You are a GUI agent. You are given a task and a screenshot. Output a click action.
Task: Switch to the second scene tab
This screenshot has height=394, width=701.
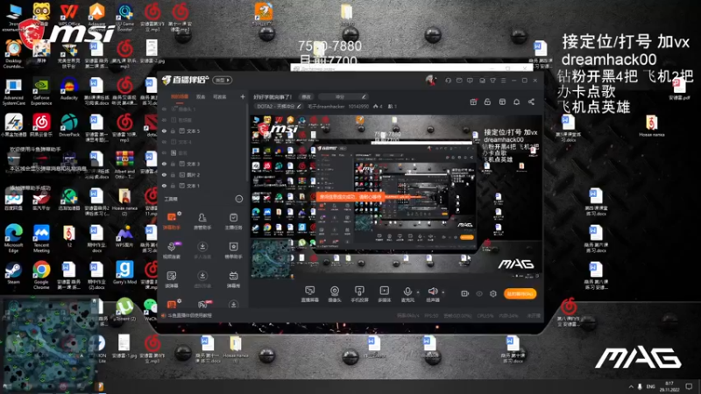tap(201, 96)
